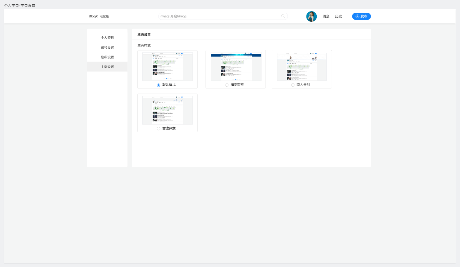Click the 海底探索 blue-banner preview thumbnail
Viewport: 460px width, 267px height.
[x=236, y=66]
